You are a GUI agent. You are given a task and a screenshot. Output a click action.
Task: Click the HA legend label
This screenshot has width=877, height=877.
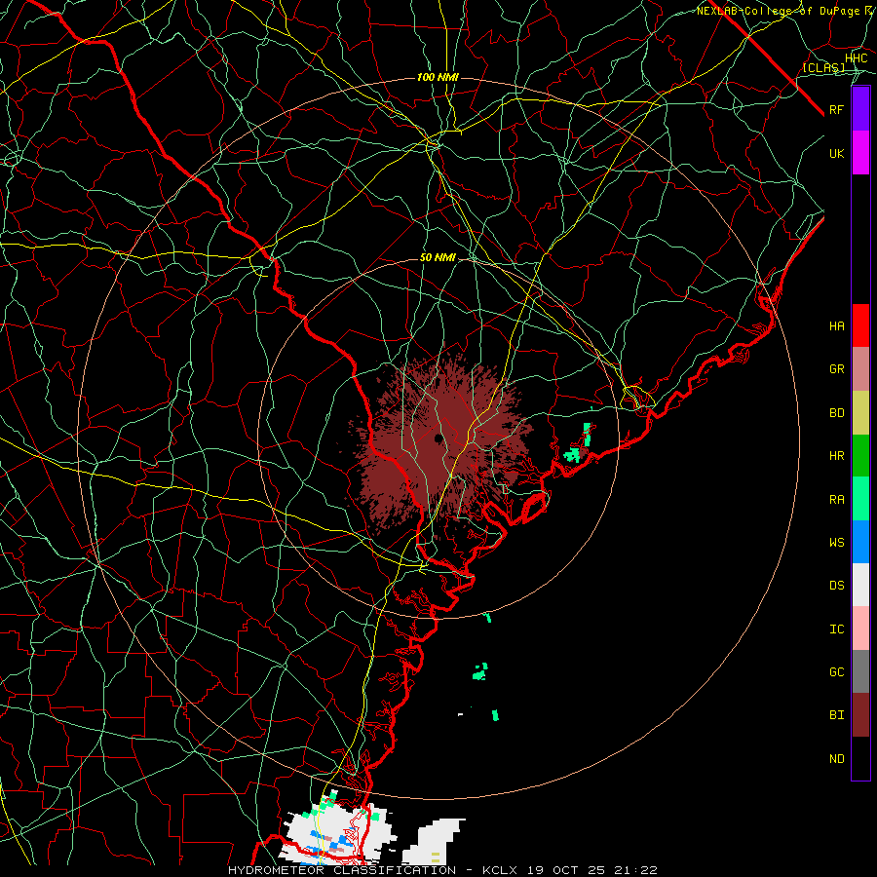836,325
